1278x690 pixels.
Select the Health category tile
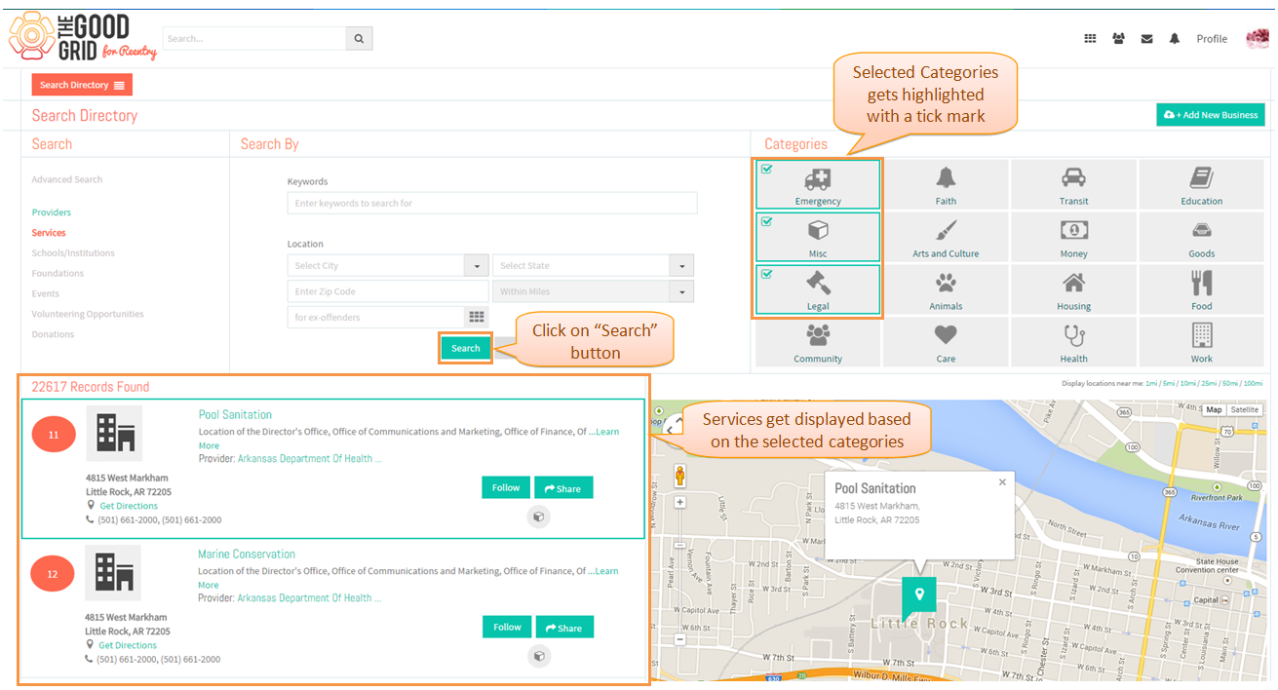1073,342
